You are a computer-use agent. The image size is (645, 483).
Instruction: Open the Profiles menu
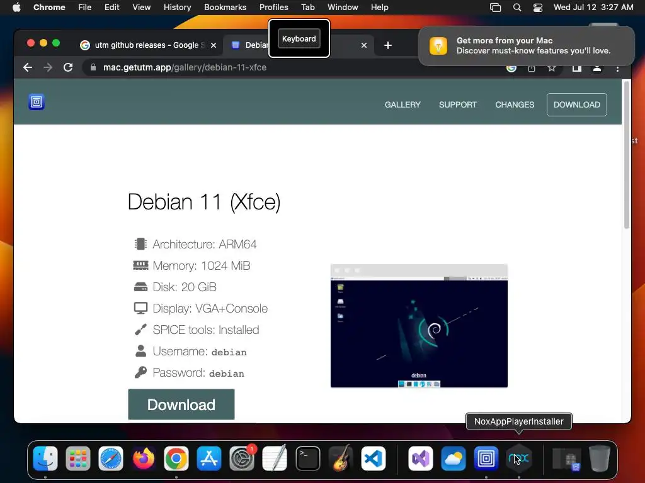click(273, 8)
